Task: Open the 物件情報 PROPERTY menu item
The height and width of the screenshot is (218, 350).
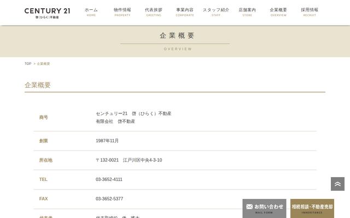Action: 122,12
